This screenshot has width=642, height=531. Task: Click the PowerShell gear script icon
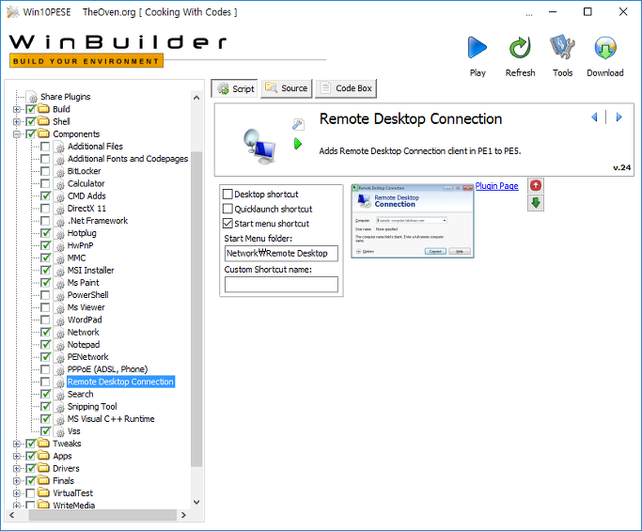tap(60, 295)
